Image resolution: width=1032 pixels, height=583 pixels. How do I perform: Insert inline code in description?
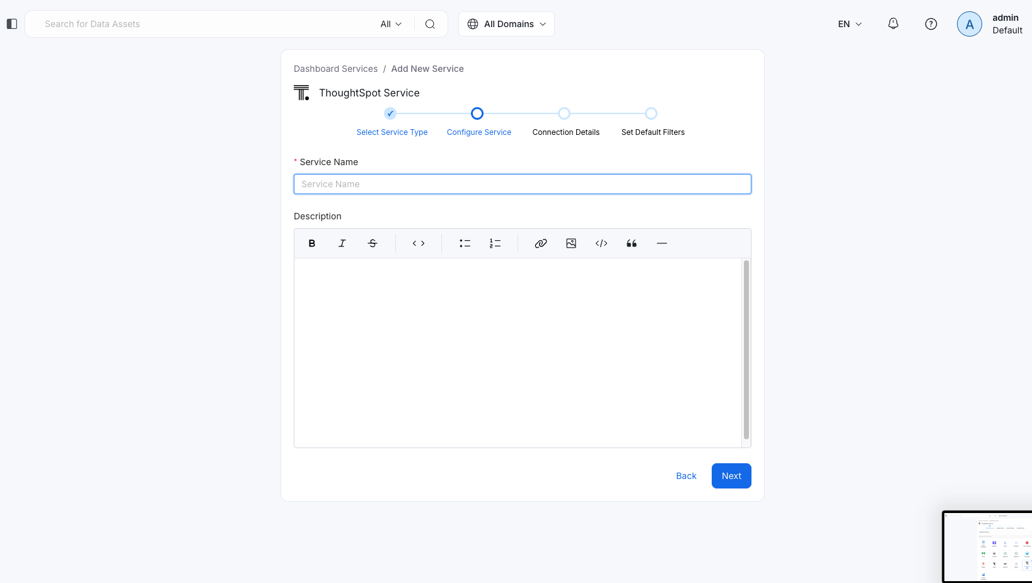(419, 243)
